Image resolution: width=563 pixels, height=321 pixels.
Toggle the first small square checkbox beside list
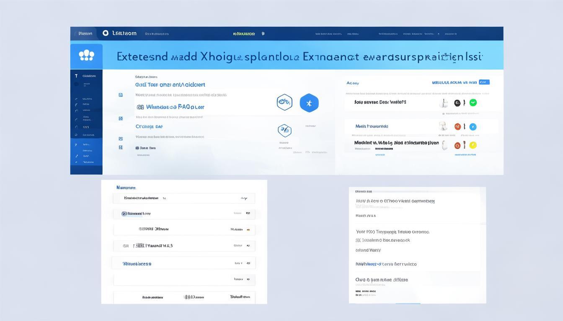[x=121, y=95]
